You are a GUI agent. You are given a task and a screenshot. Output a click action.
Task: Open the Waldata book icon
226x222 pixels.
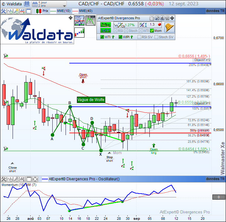click(x=27, y=4)
